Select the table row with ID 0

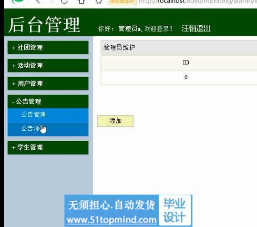(x=179, y=77)
